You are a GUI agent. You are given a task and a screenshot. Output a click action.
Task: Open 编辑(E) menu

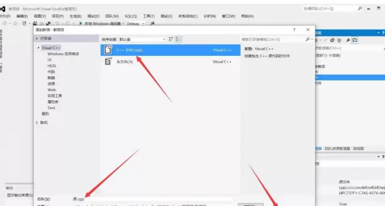coord(22,16)
